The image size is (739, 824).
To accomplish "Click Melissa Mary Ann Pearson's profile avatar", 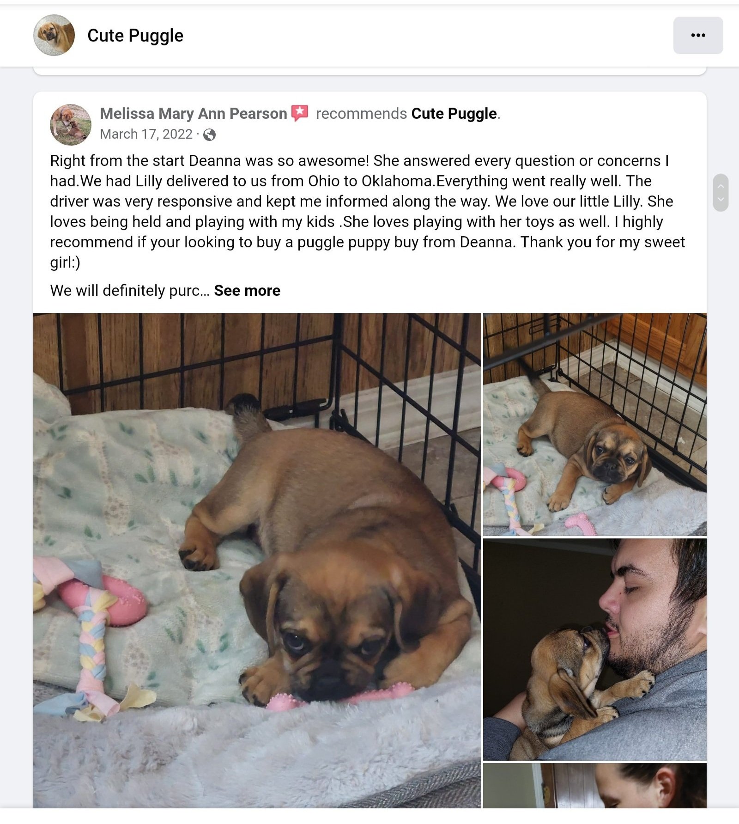I will tap(71, 124).
